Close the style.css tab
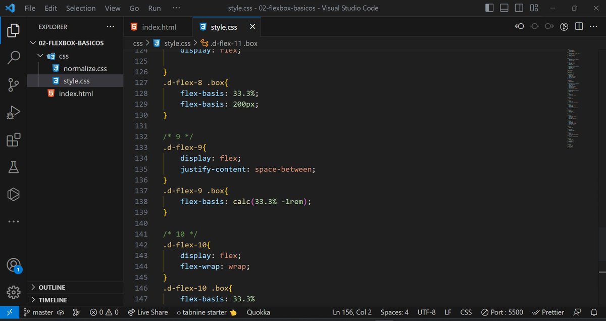606x321 pixels. coord(252,27)
